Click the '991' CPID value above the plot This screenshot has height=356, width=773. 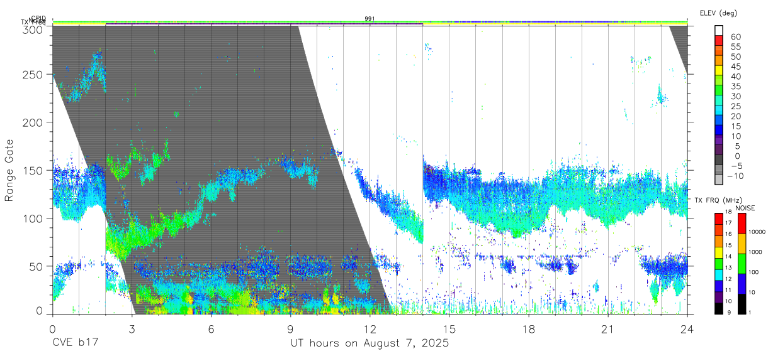(x=370, y=19)
